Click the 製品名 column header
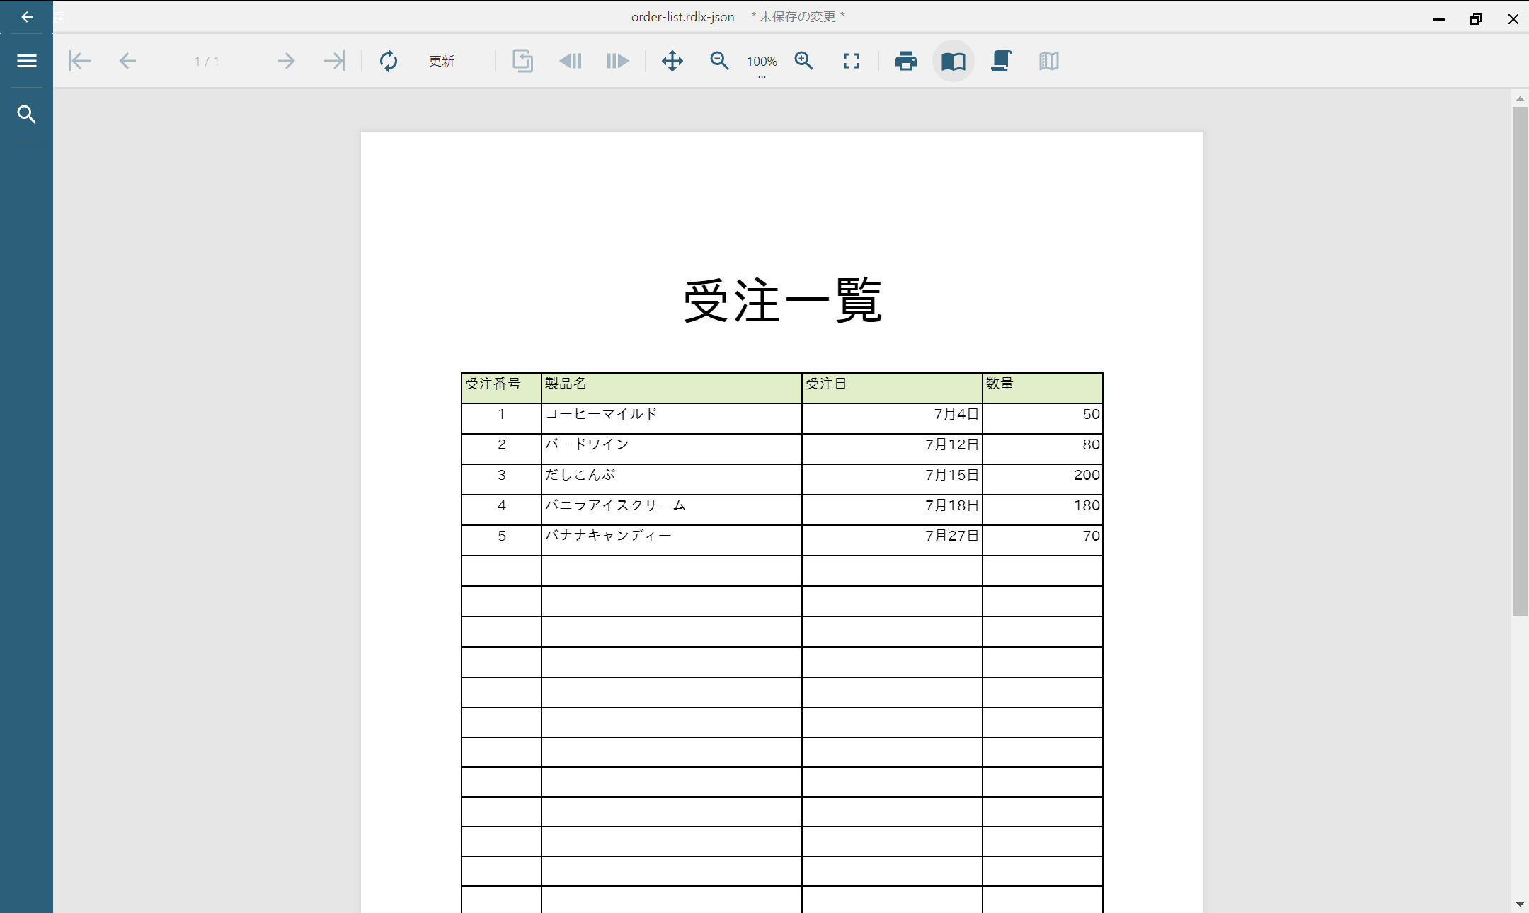 [x=672, y=388]
